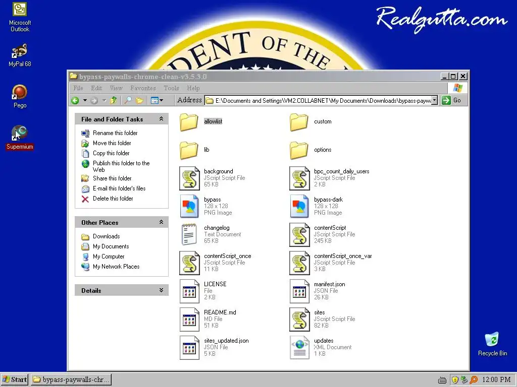517x387 pixels.
Task: Select the contentScript_once file icon
Action: point(190,263)
